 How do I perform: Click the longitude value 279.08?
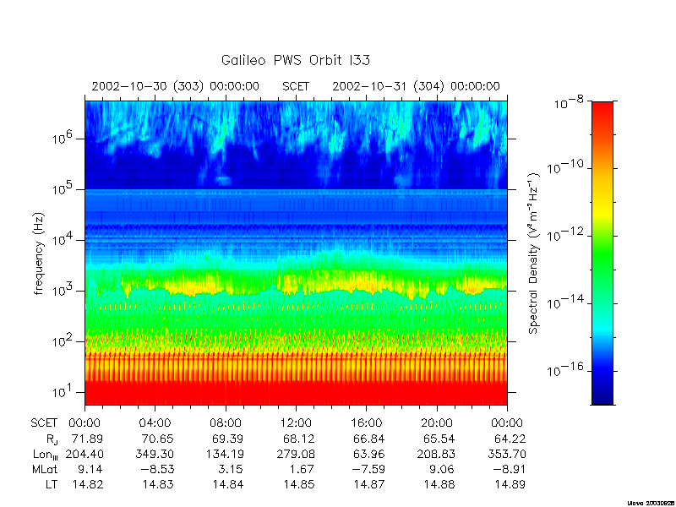click(296, 454)
